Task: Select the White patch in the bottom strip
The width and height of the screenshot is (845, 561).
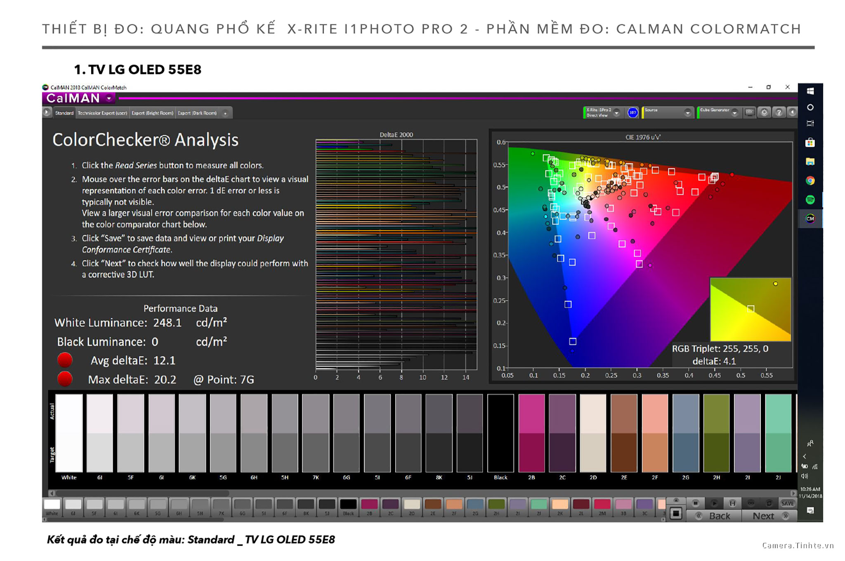Action: (52, 507)
